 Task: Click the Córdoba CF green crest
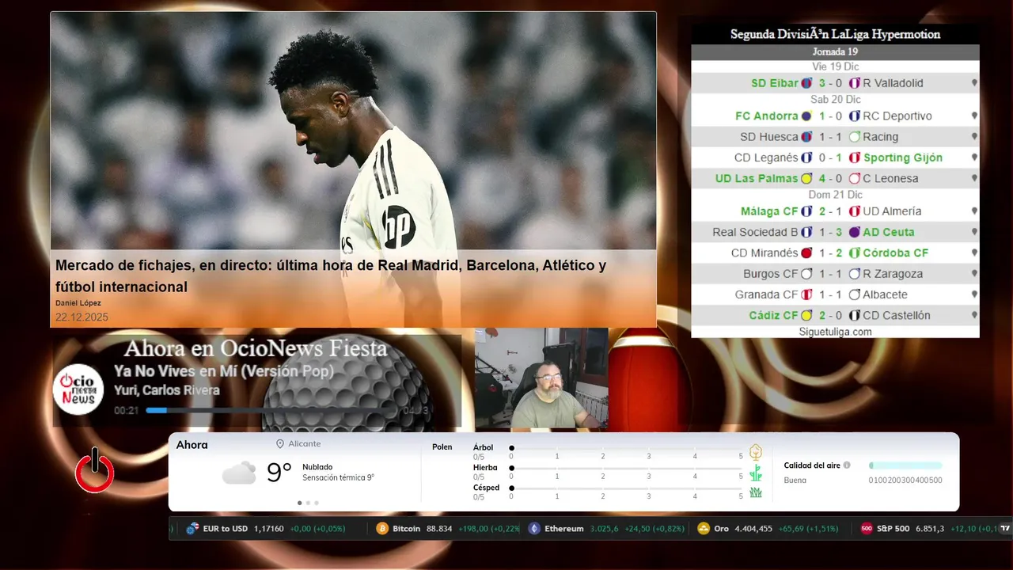(855, 253)
